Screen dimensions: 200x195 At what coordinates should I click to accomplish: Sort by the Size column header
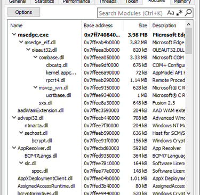[137, 26]
